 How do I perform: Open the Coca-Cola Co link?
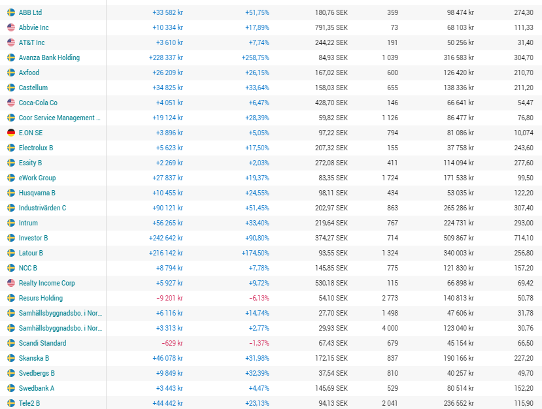[x=38, y=103]
